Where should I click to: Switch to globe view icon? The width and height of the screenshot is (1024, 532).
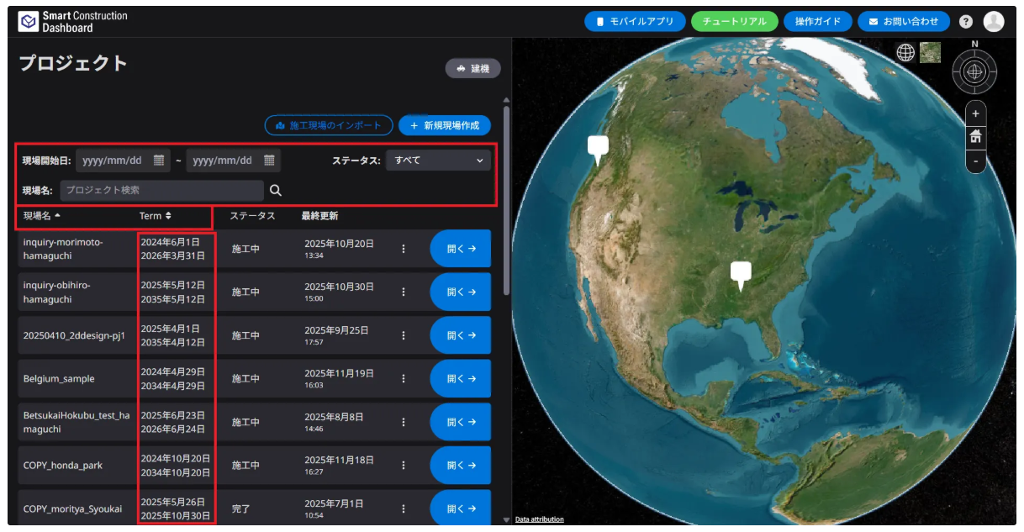[905, 53]
